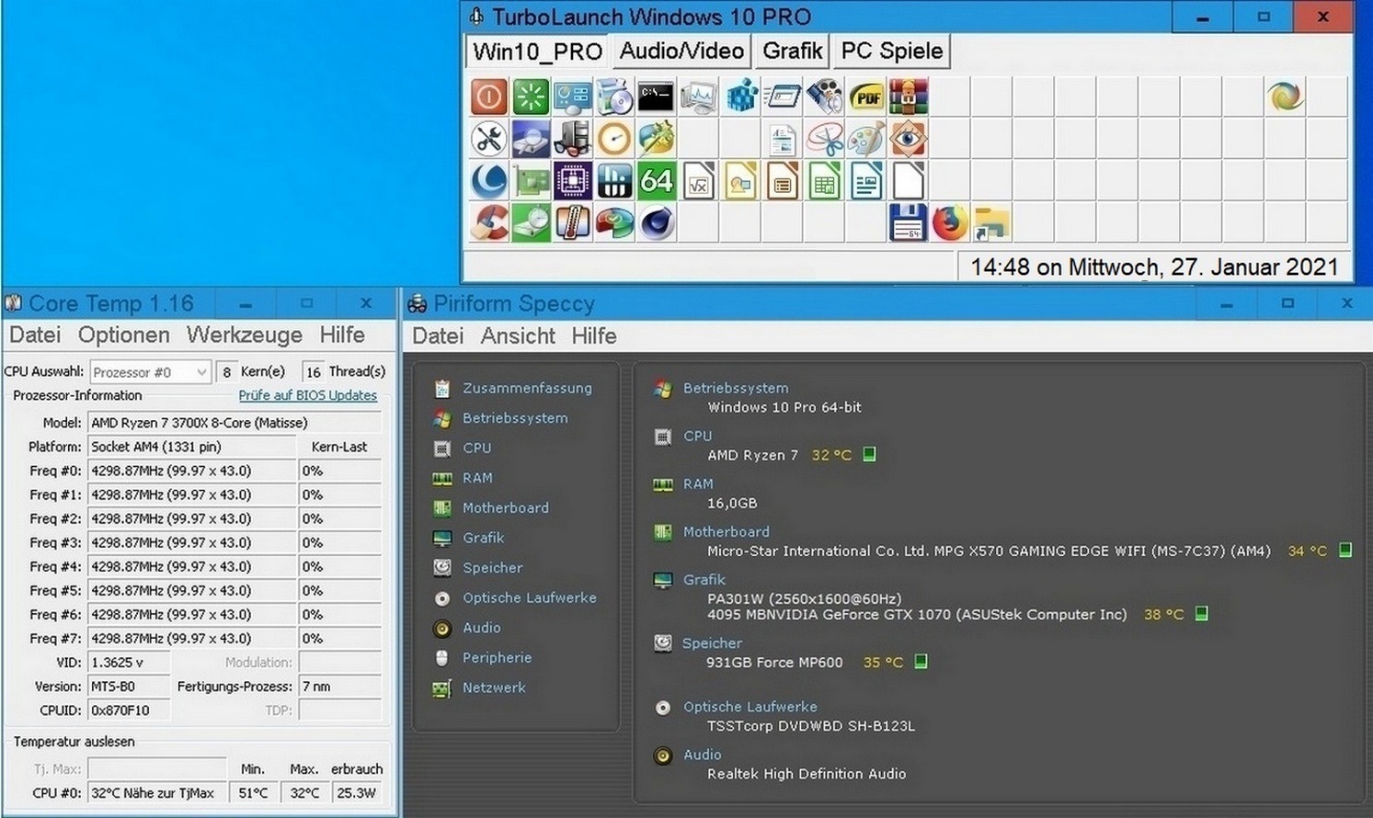This screenshot has height=818, width=1373.
Task: Switch to the Grafik tab
Action: coord(792,51)
